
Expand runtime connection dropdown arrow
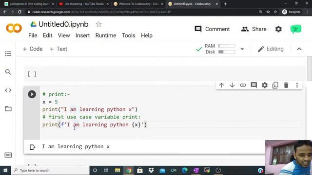point(242,49)
